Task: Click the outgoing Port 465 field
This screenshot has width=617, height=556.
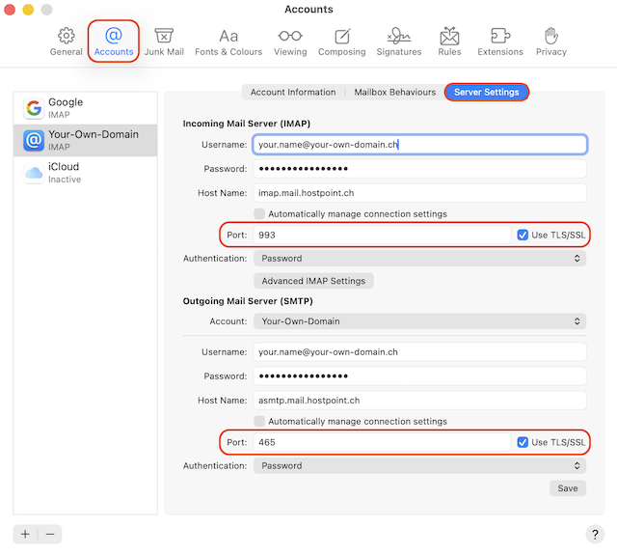Action: (382, 442)
